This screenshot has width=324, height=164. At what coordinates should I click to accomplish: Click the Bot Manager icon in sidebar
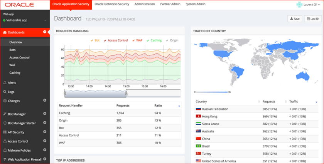5,114
